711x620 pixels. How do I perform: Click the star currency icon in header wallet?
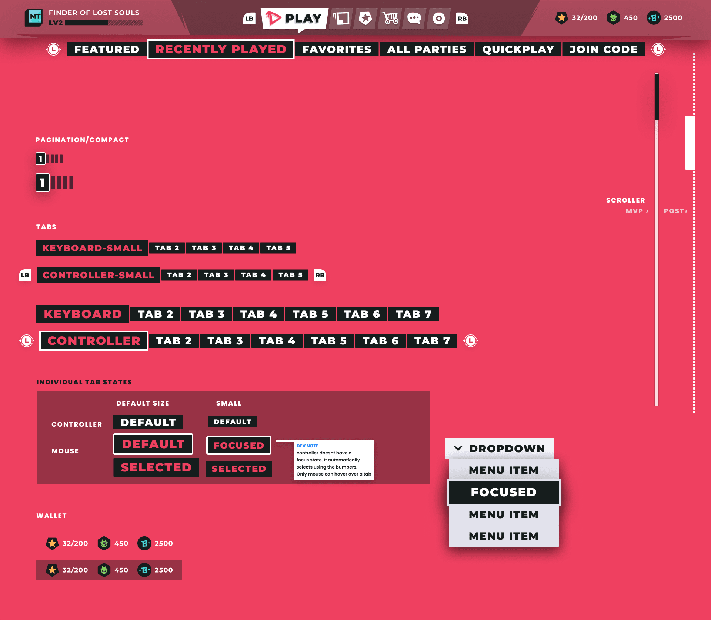tap(561, 18)
